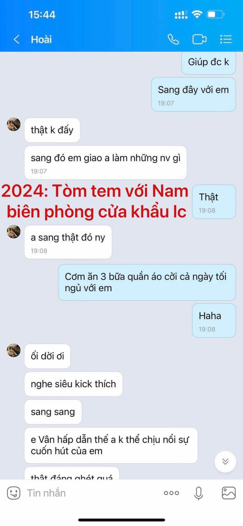Open the image gallery icon

pos(228,493)
